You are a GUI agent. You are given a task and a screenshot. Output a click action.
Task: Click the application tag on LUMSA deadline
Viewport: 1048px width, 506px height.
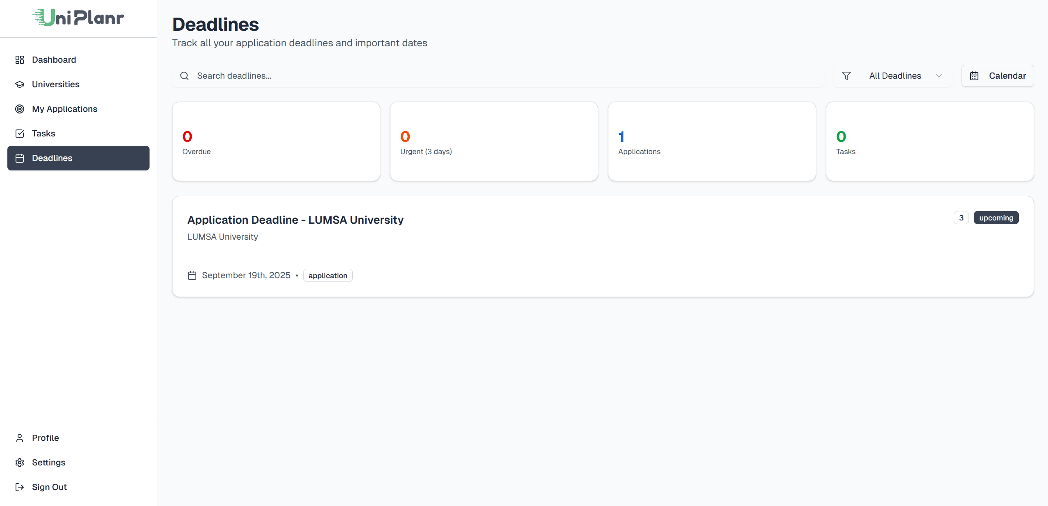(327, 275)
